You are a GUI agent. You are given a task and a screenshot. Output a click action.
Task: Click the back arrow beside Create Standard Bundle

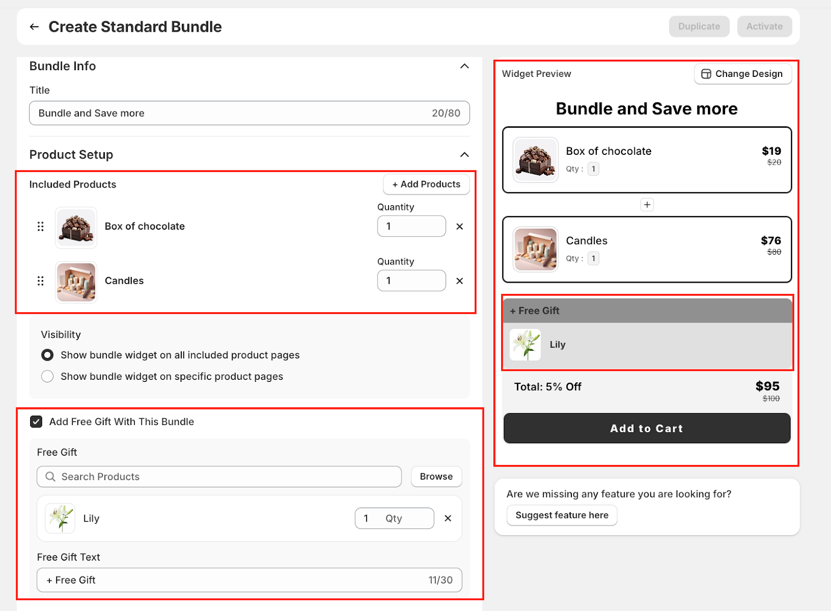click(34, 26)
